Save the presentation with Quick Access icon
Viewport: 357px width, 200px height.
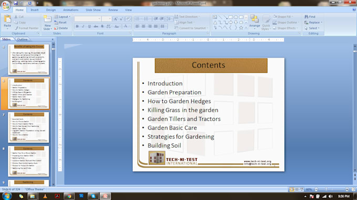tap(16, 3)
